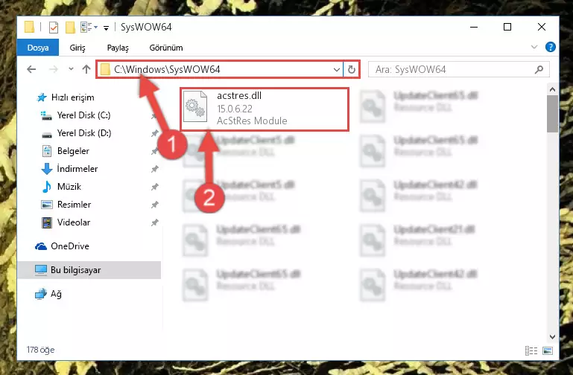The height and width of the screenshot is (375, 573).
Task: Expand the ribbon with the chevron
Action: pos(534,47)
